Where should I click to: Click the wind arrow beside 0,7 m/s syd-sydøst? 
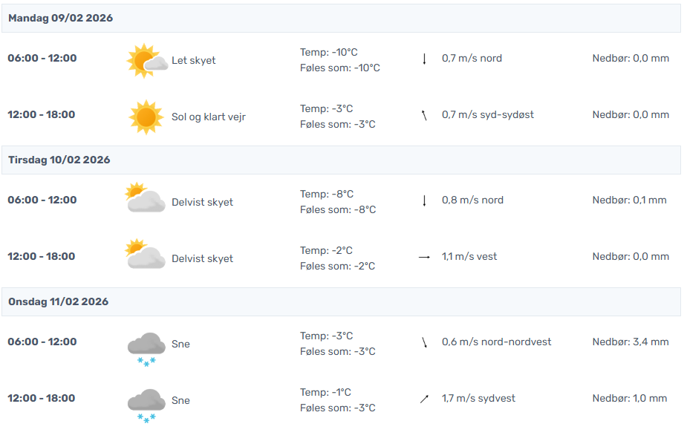point(424,115)
